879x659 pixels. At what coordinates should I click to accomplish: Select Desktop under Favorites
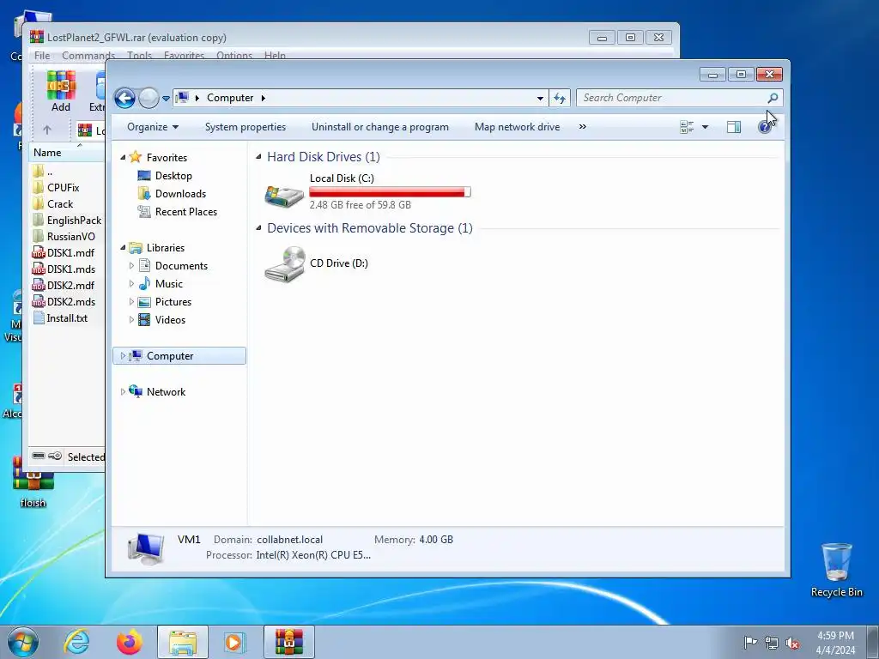point(173,176)
